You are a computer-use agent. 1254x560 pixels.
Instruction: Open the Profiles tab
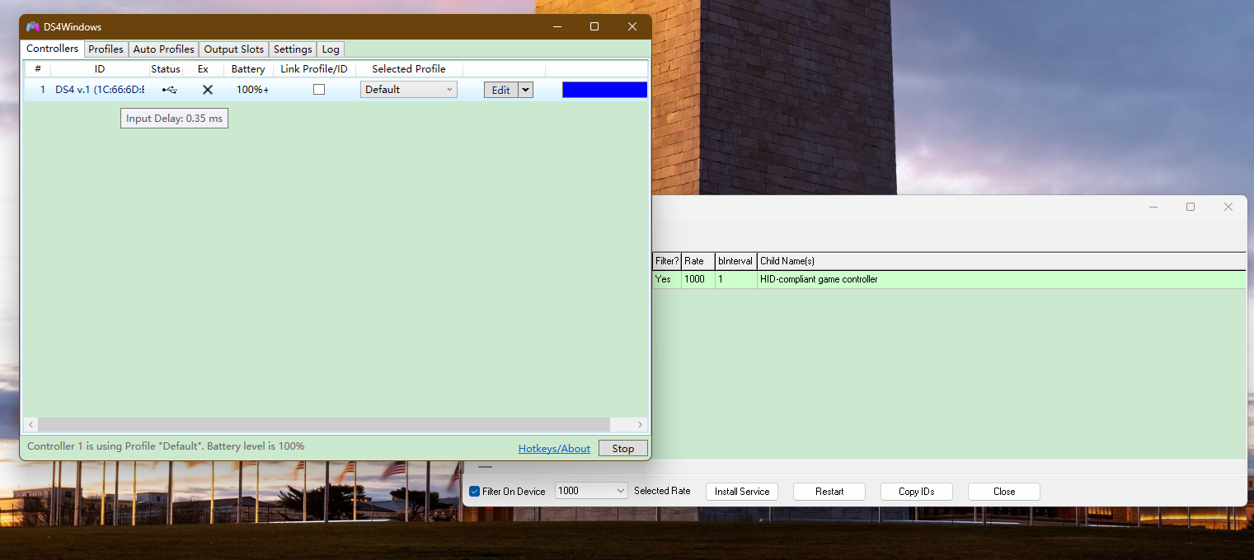pos(106,49)
